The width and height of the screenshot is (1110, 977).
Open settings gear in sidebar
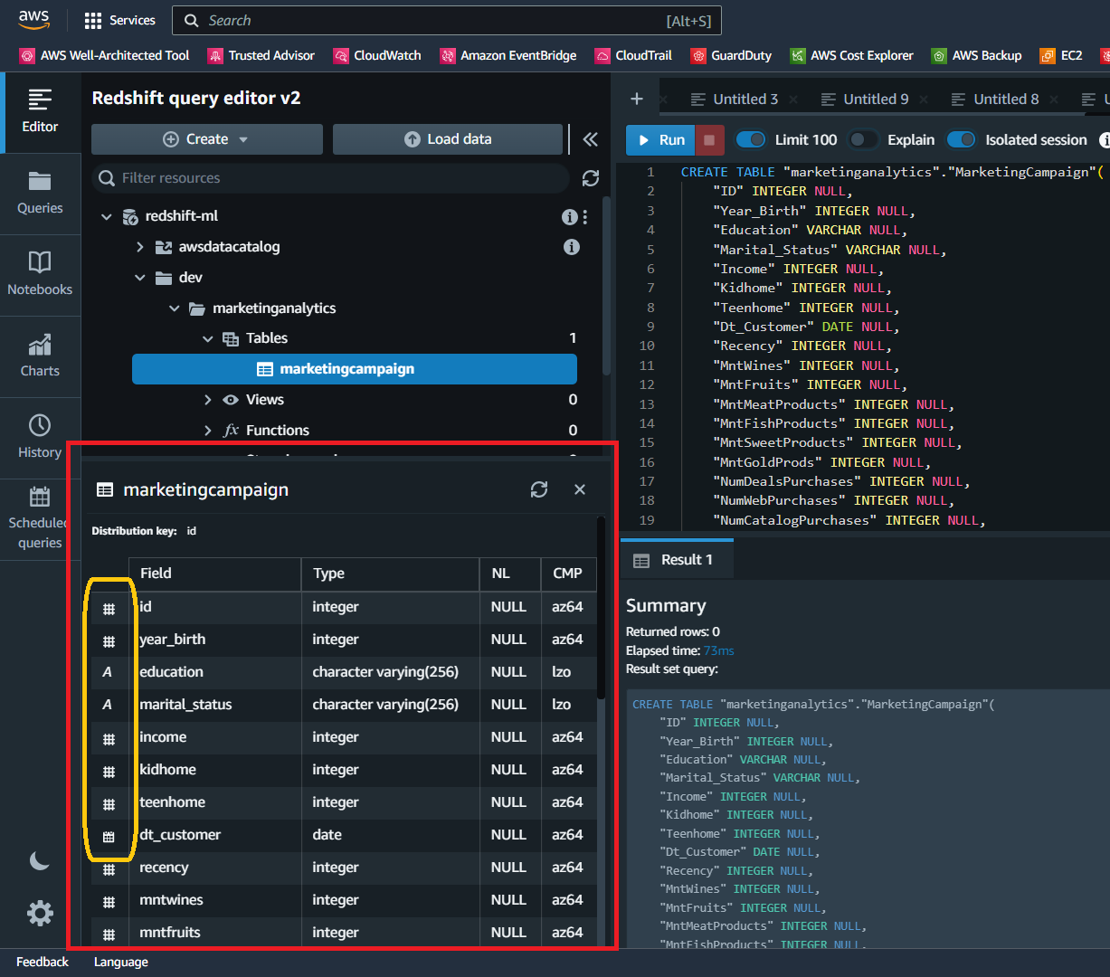click(40, 913)
